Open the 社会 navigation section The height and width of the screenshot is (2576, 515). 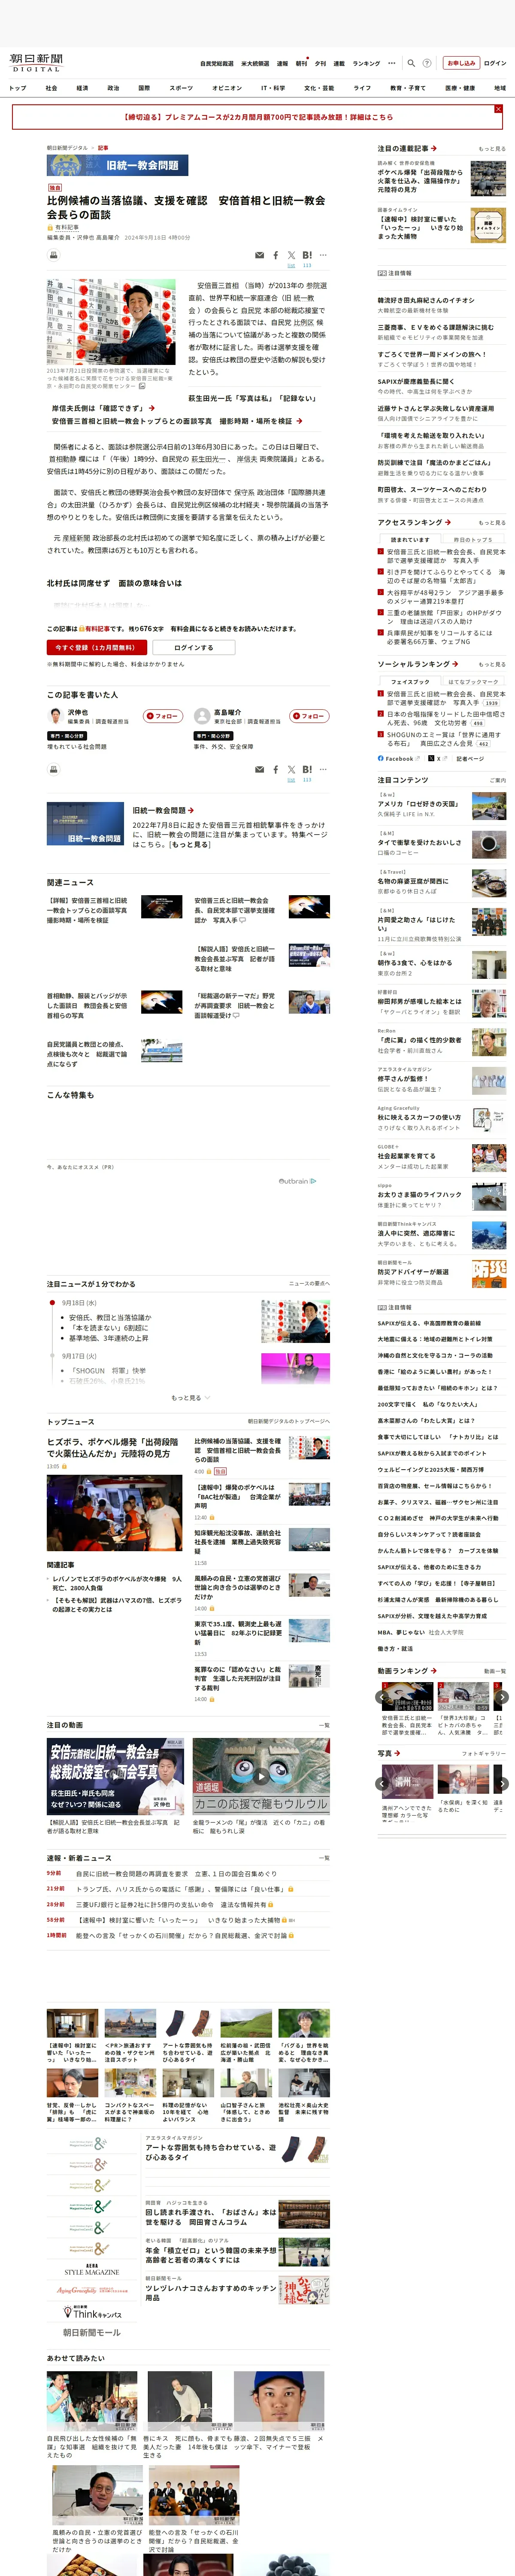(51, 88)
